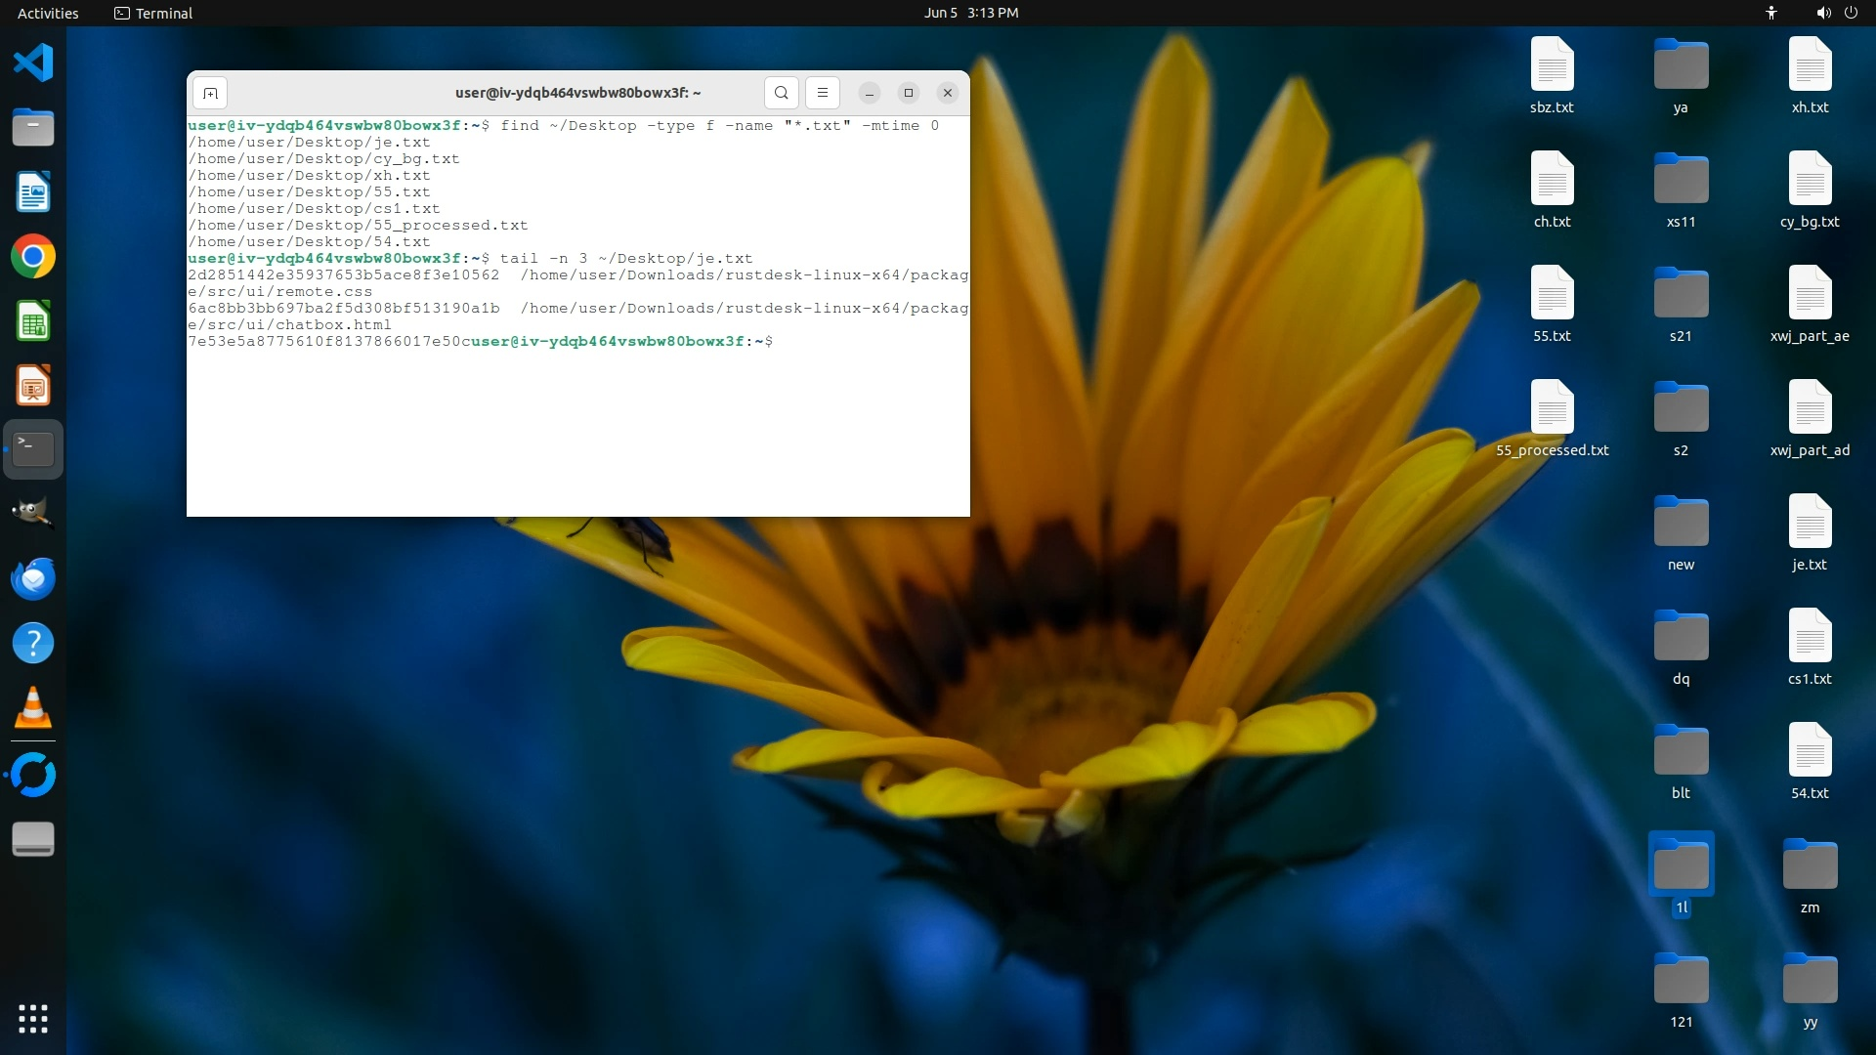Launch VLC media player from dock
This screenshot has width=1876, height=1055.
(33, 708)
